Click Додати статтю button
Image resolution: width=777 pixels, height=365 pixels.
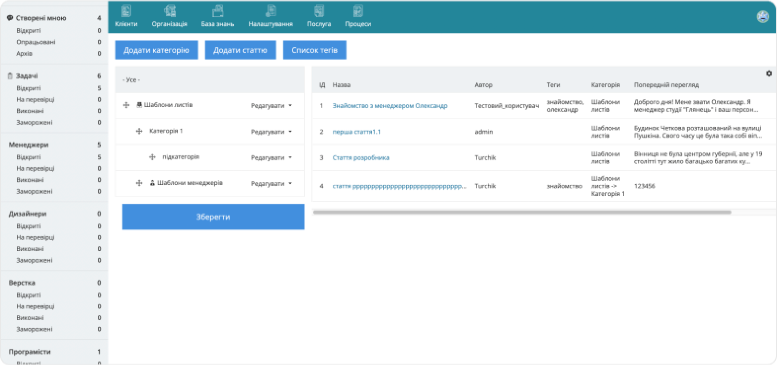pyautogui.click(x=240, y=50)
